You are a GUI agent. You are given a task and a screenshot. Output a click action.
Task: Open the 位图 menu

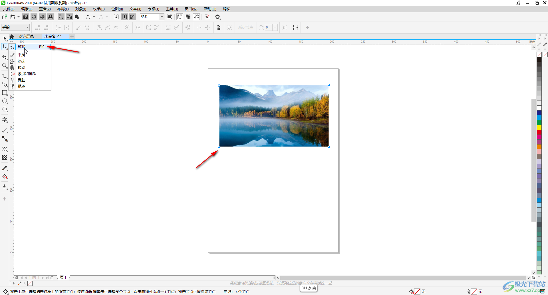tap(117, 9)
